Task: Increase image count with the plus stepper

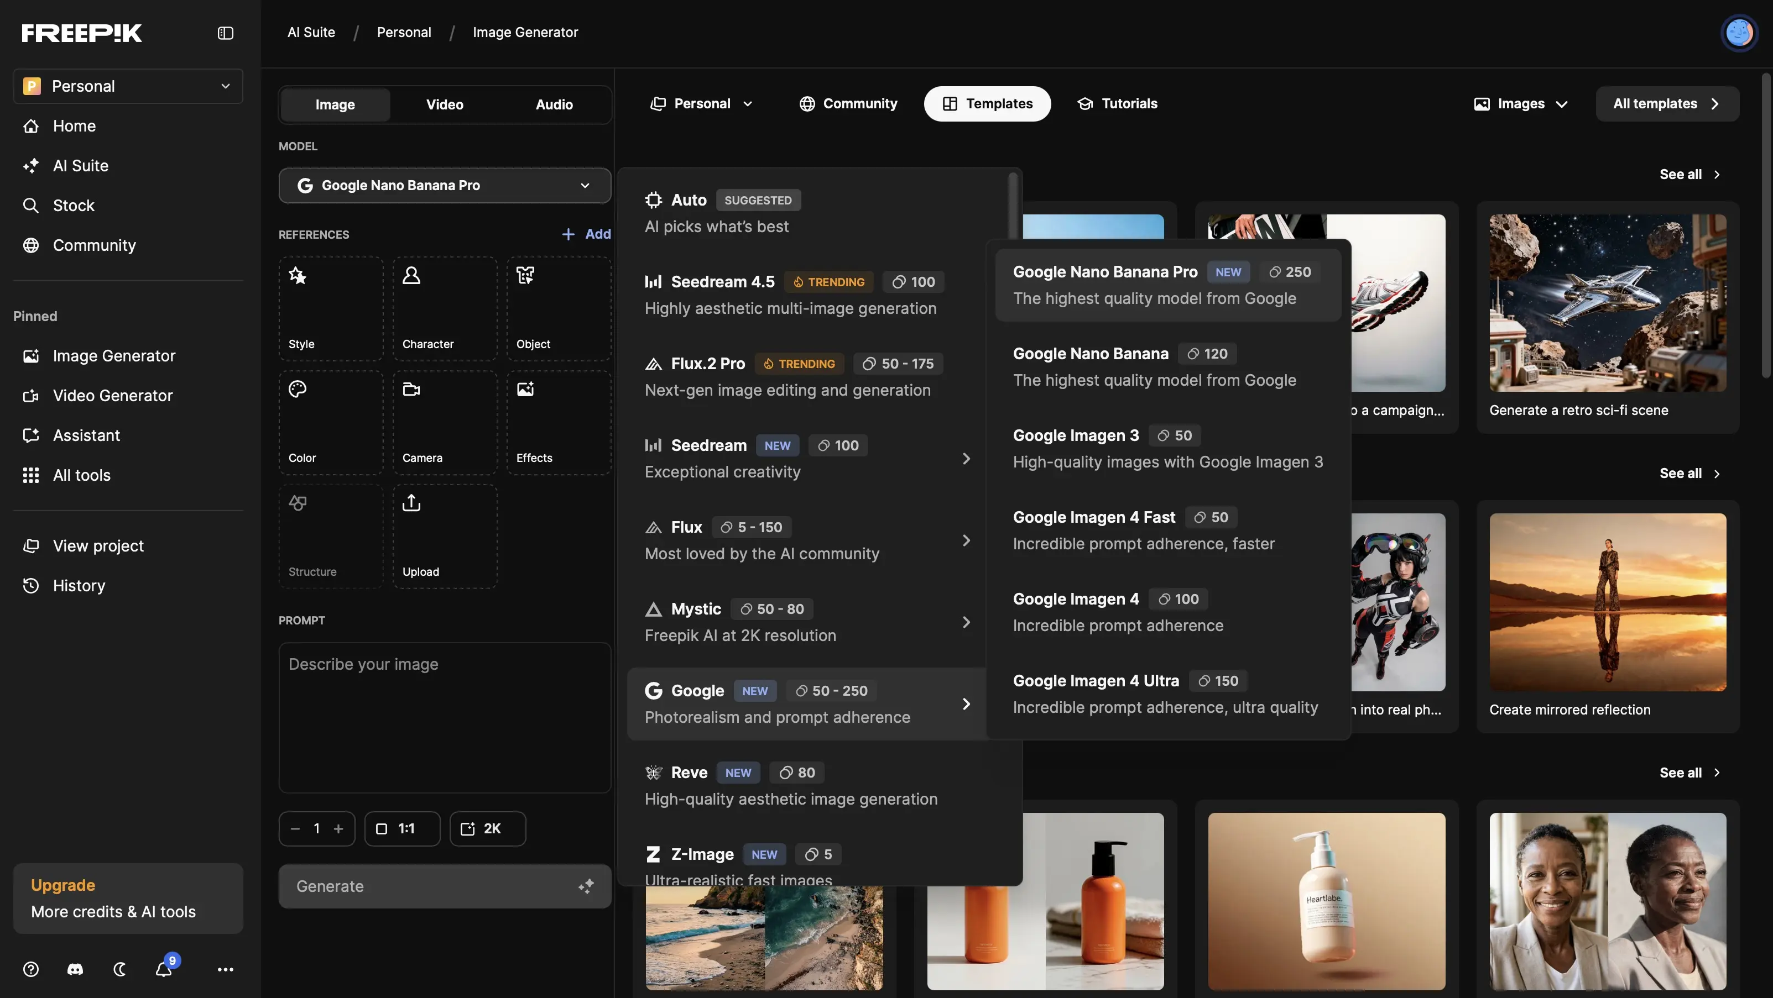Action: coord(340,828)
